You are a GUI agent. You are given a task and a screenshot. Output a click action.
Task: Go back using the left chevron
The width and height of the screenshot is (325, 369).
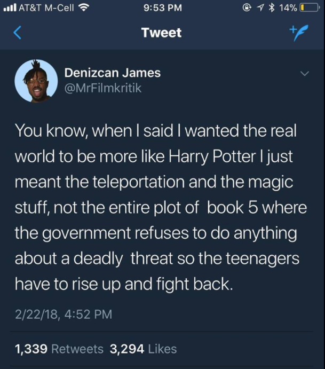coord(18,33)
